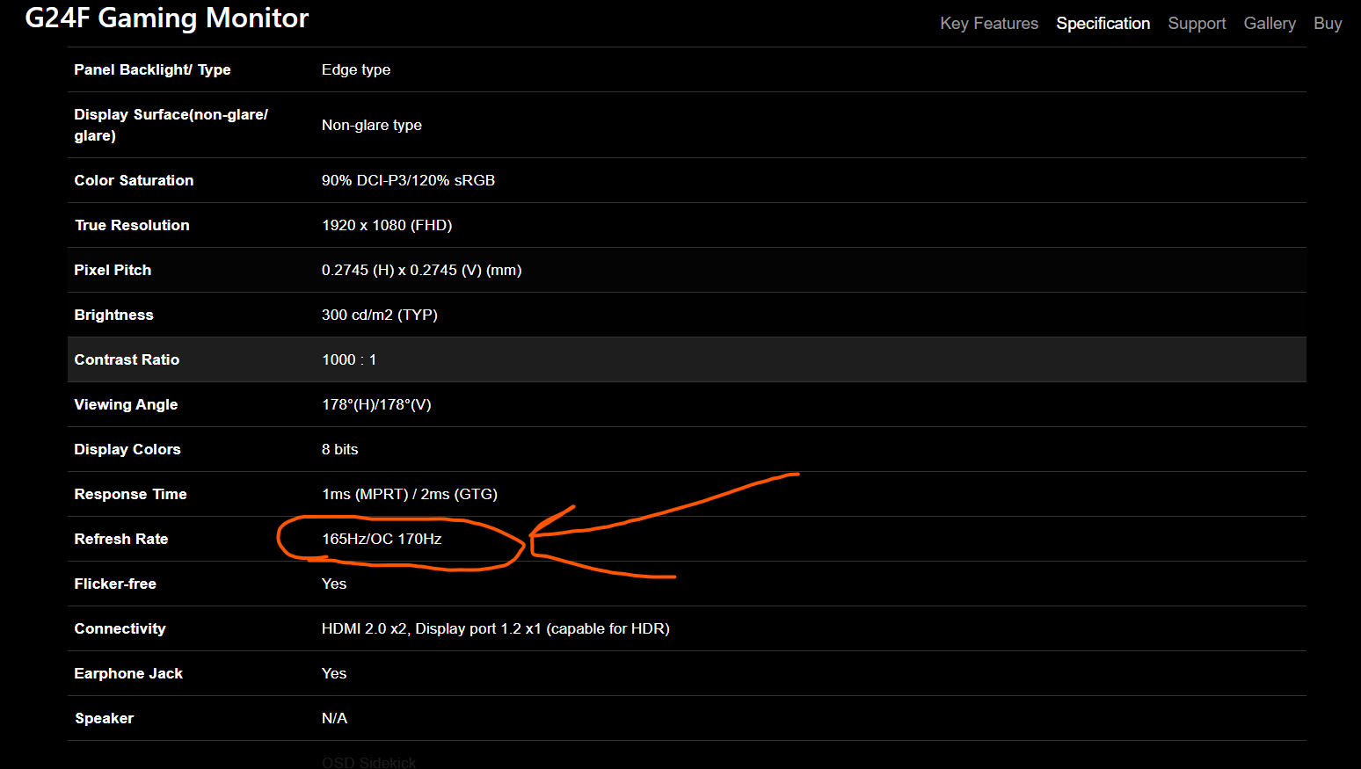This screenshot has width=1361, height=769.
Task: Click the '300 cd/m2 (TYP)' value
Action: (x=380, y=315)
